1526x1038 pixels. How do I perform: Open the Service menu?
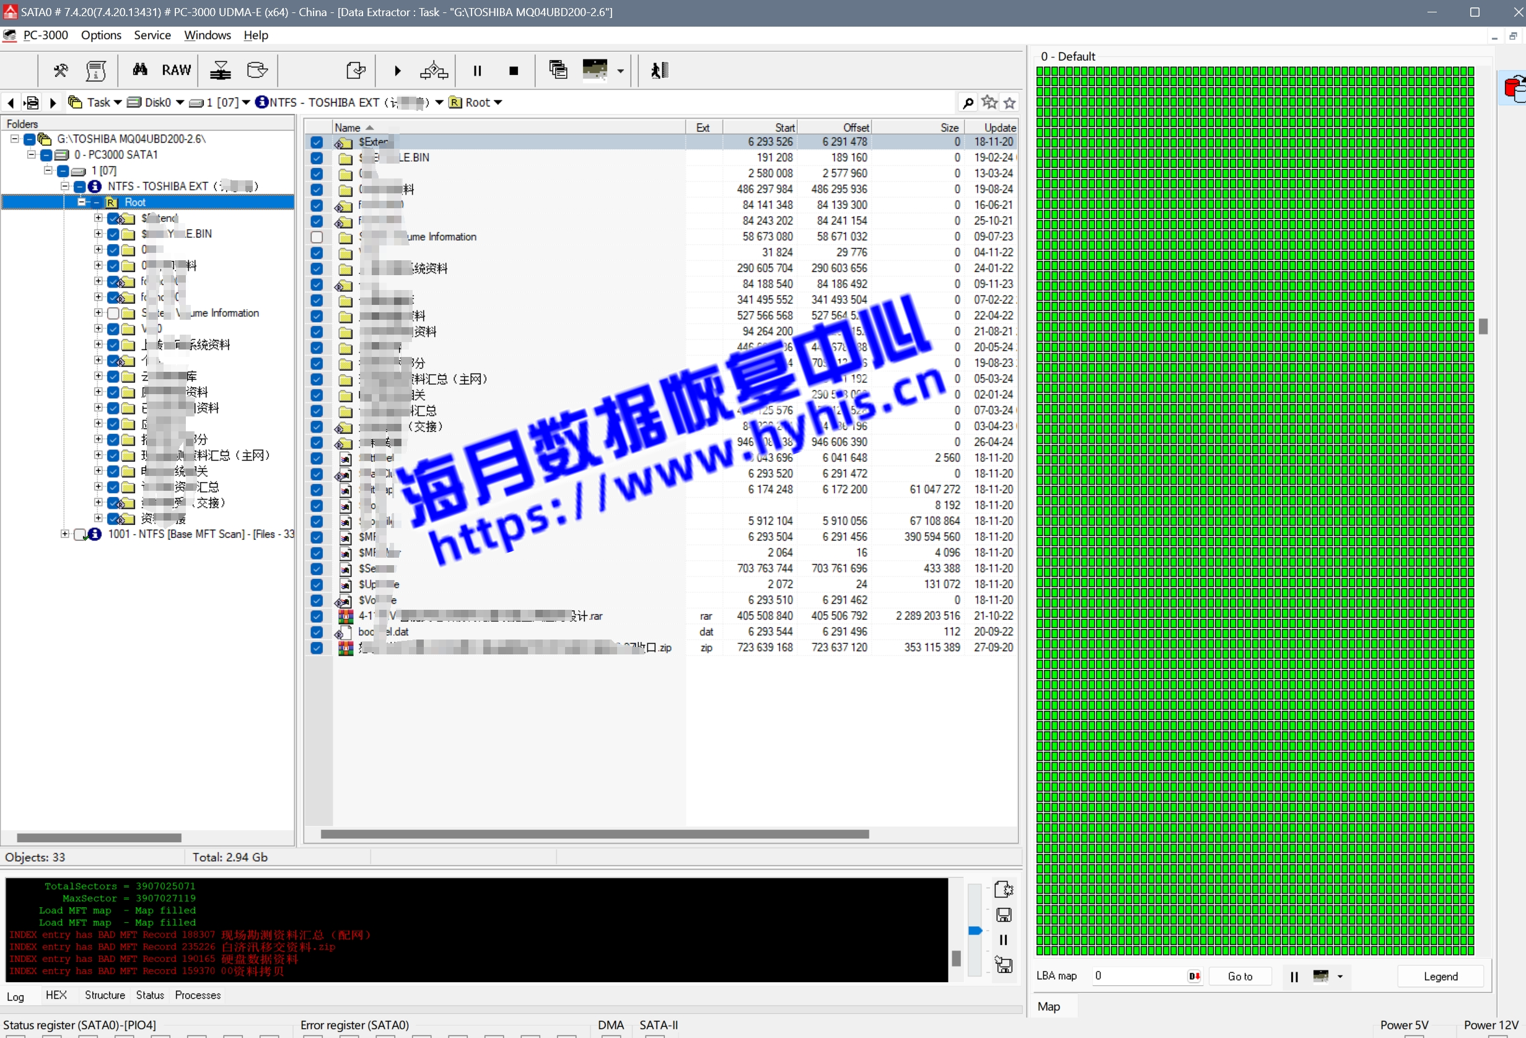click(x=152, y=35)
